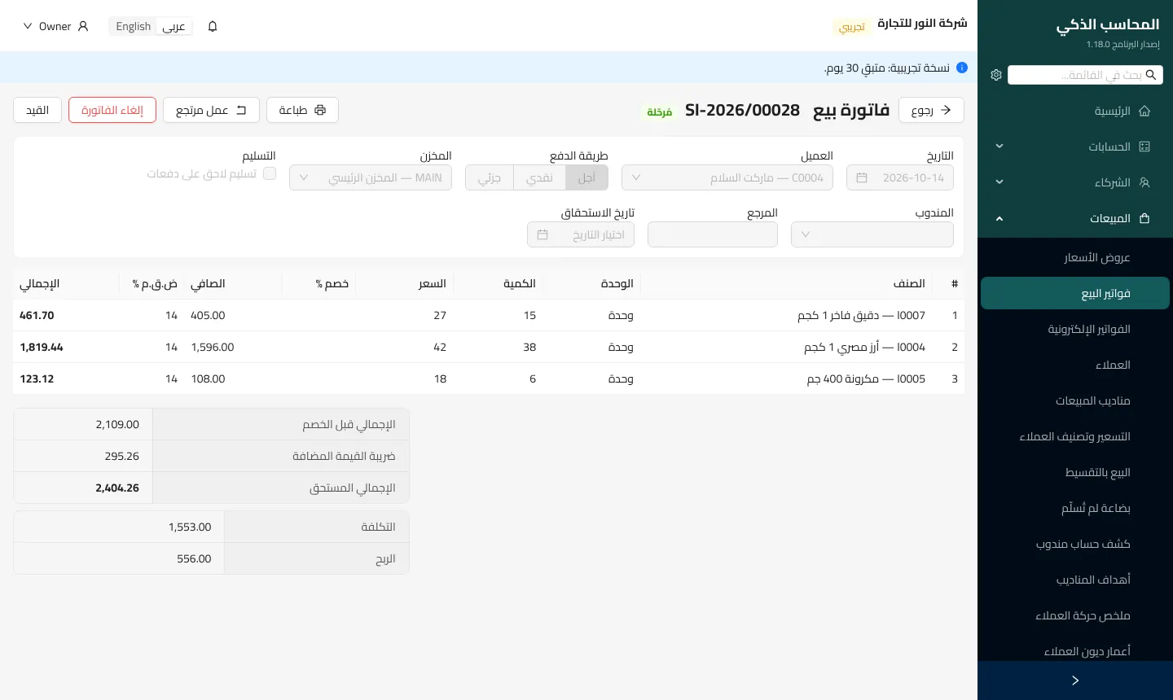Open the Owner user menu
The width and height of the screenshot is (1173, 700).
click(55, 26)
